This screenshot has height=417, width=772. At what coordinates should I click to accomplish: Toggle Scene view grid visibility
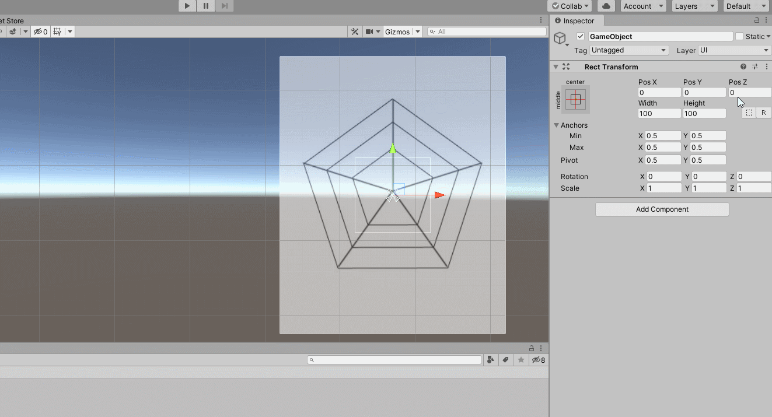click(x=57, y=31)
